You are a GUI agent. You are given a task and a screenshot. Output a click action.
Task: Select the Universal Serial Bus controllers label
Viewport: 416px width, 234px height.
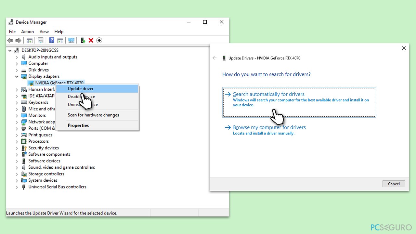click(57, 187)
